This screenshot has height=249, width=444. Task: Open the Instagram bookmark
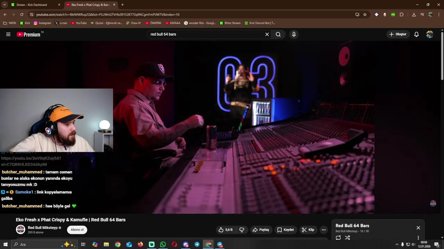(42, 23)
